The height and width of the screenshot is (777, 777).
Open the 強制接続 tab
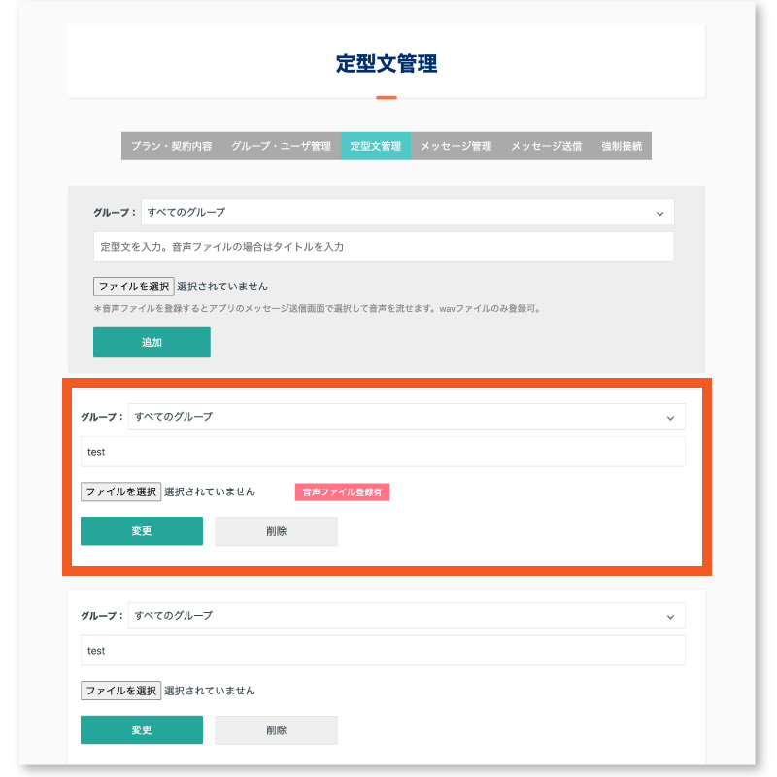624,146
